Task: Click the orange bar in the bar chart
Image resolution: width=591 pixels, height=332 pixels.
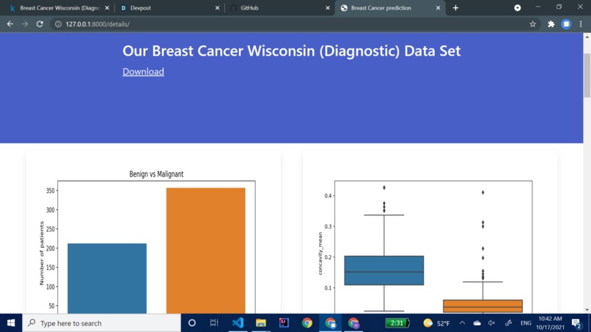Action: (x=206, y=250)
